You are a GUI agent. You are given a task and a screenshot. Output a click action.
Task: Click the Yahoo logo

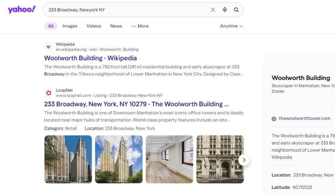point(22,9)
